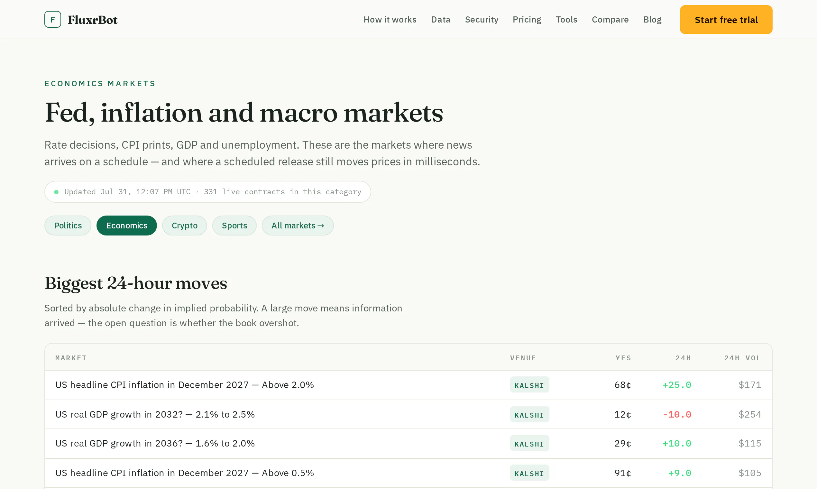Click the Start free trial button
817x489 pixels.
click(726, 20)
